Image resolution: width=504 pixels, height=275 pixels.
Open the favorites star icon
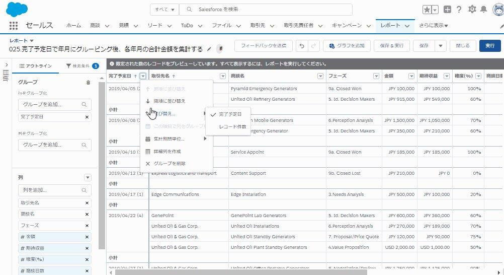(427, 10)
